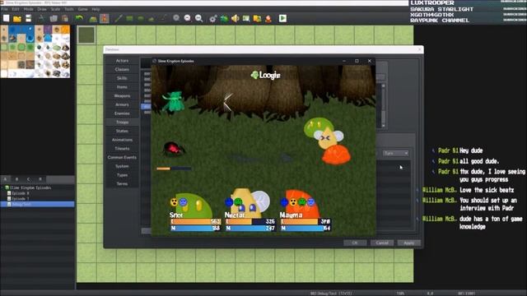Viewport: 527px width, 296px height.
Task: Switch to tileset tab B
Action: [x=16, y=179]
